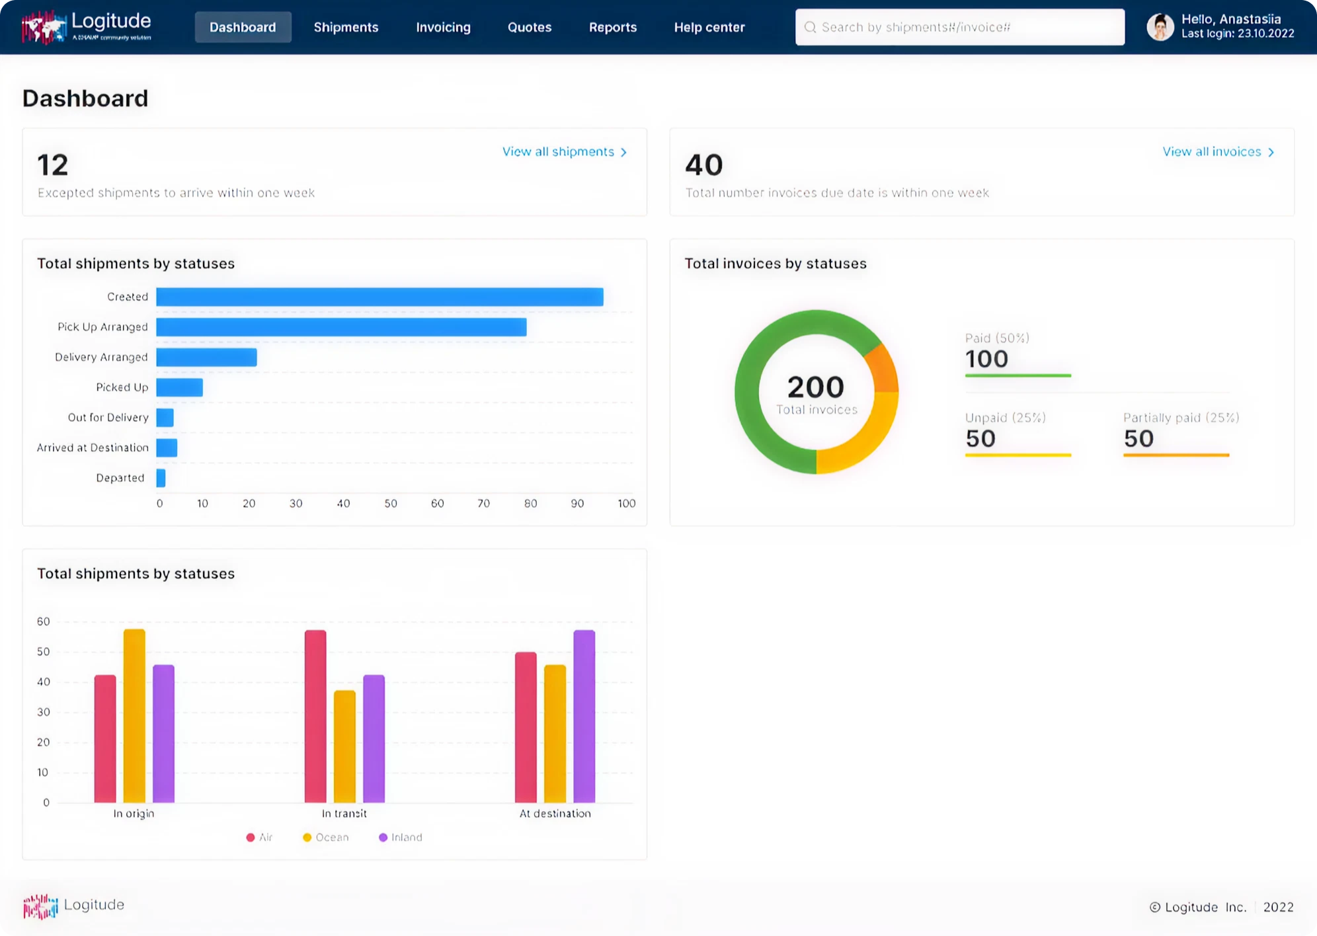Click the Picked Up bar
Image resolution: width=1317 pixels, height=936 pixels.
[x=179, y=387]
